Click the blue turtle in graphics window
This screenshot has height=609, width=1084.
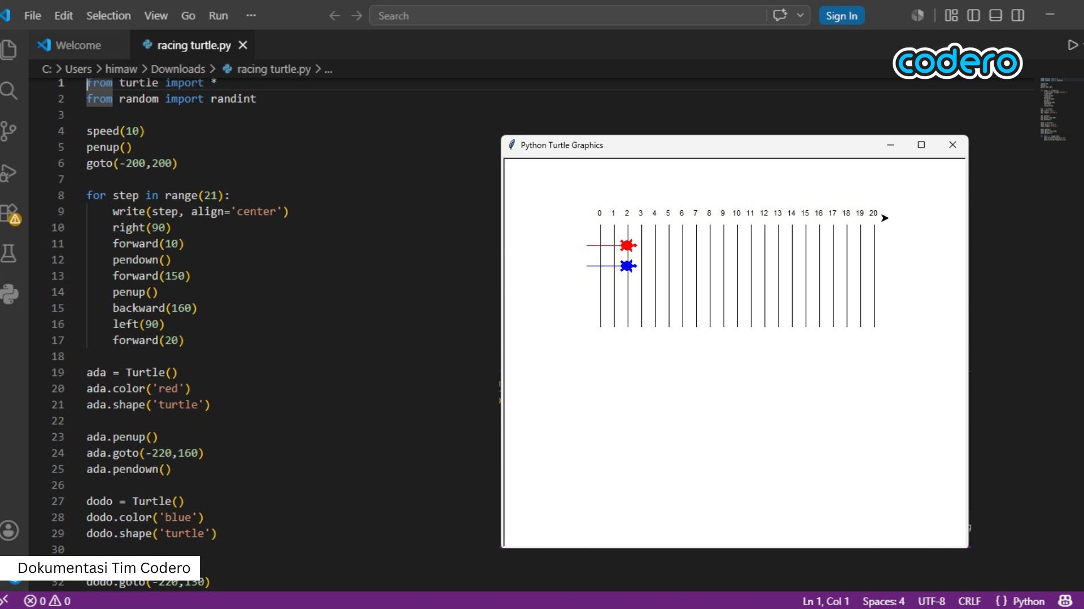click(628, 266)
